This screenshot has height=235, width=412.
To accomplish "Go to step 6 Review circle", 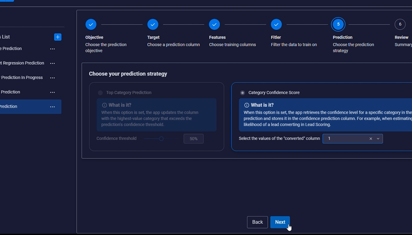I will coord(400,25).
